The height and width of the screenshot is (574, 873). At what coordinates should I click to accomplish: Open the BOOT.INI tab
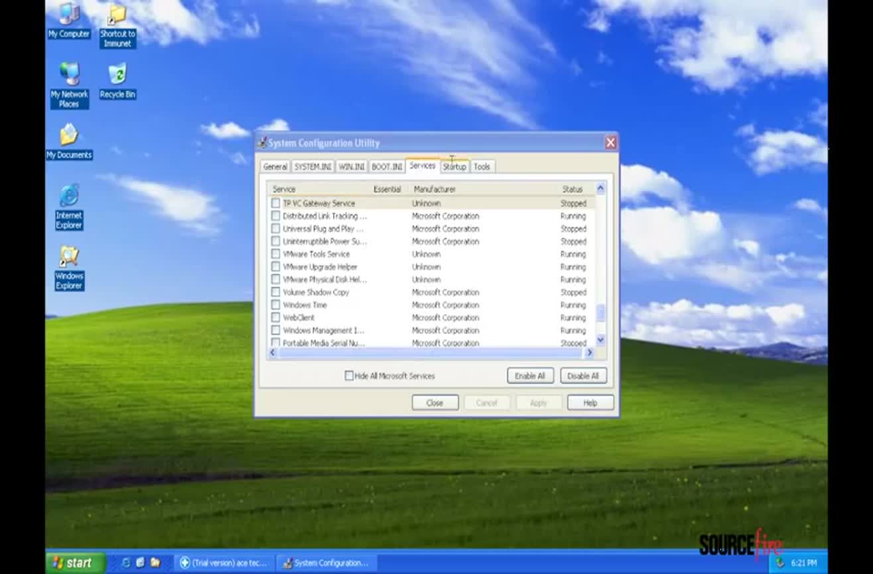(x=386, y=166)
